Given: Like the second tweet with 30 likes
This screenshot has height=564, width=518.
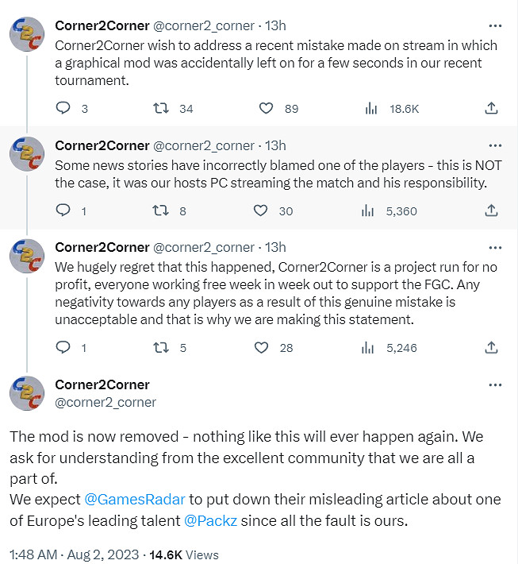Looking at the screenshot, I should [260, 211].
